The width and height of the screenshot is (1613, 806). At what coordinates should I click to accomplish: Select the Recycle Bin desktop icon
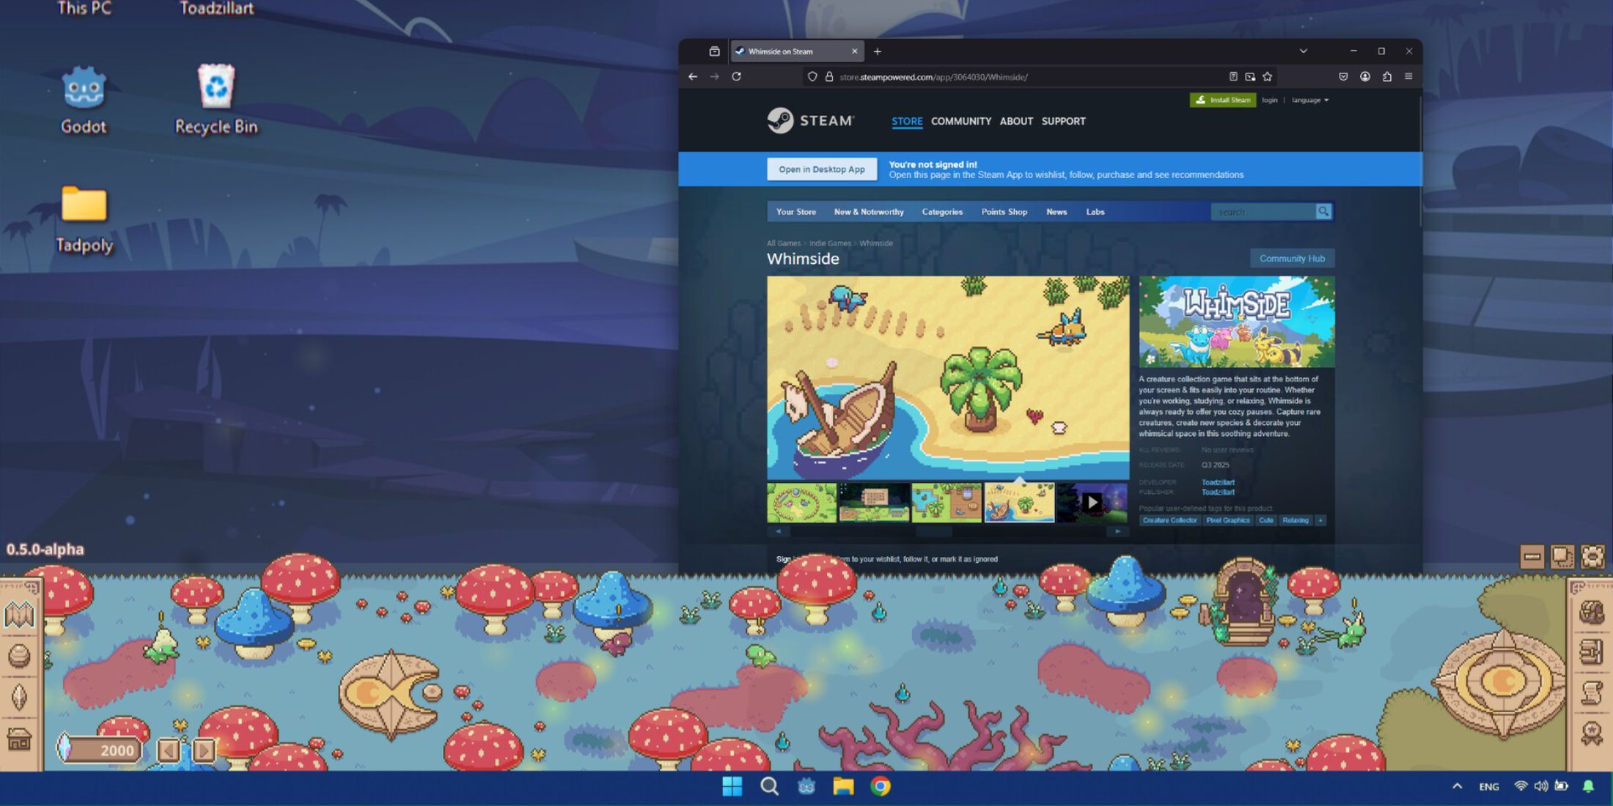[x=216, y=100]
